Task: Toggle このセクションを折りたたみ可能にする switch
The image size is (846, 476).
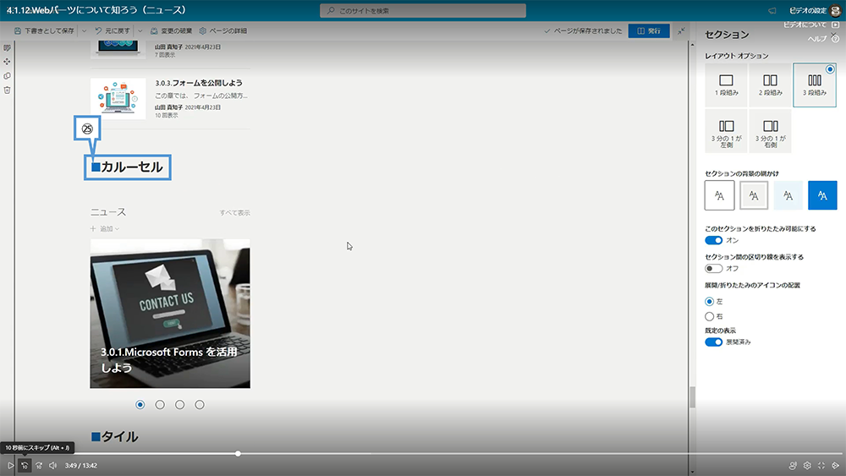Action: click(x=713, y=240)
